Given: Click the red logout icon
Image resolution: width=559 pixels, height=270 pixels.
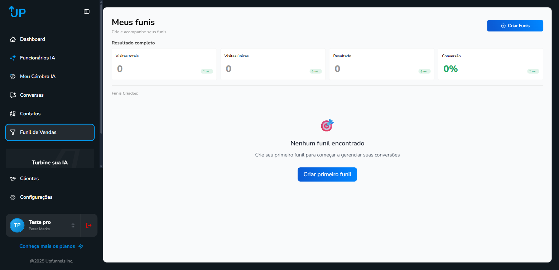Looking at the screenshot, I should [x=89, y=225].
